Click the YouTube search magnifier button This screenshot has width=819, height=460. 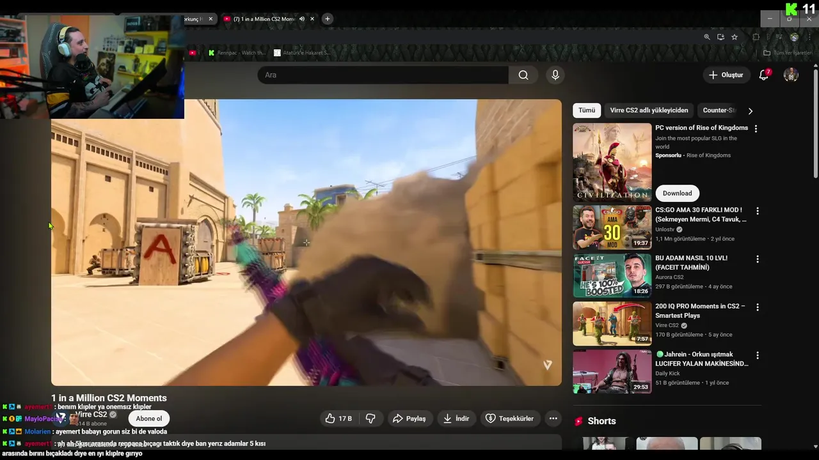pos(523,75)
